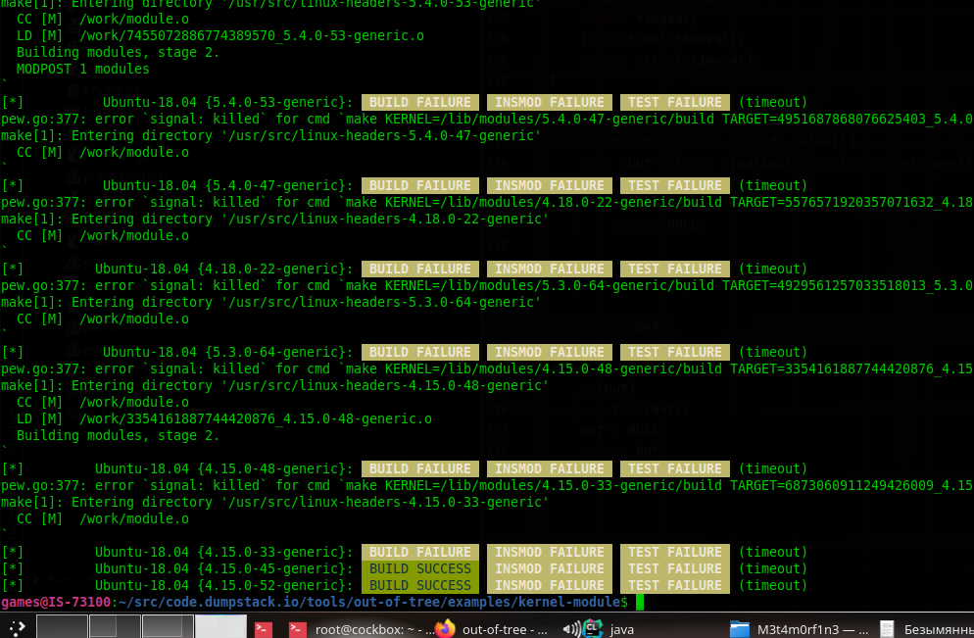This screenshot has width=974, height=638.
Task: Click INSMOD FAILURE badge for 4.15.0-48-generic
Action: click(549, 468)
